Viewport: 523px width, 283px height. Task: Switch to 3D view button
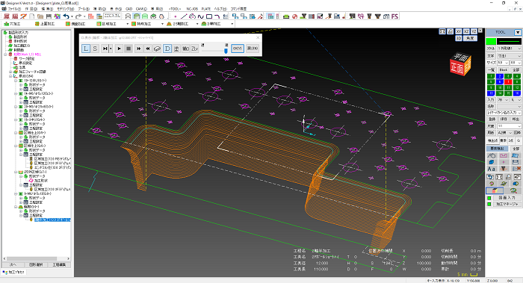(x=459, y=38)
